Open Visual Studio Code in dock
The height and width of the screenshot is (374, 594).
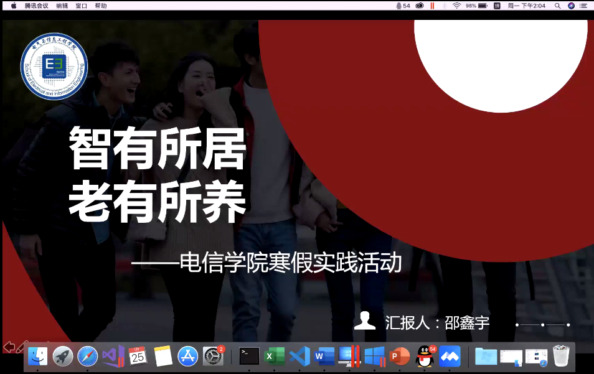299,357
